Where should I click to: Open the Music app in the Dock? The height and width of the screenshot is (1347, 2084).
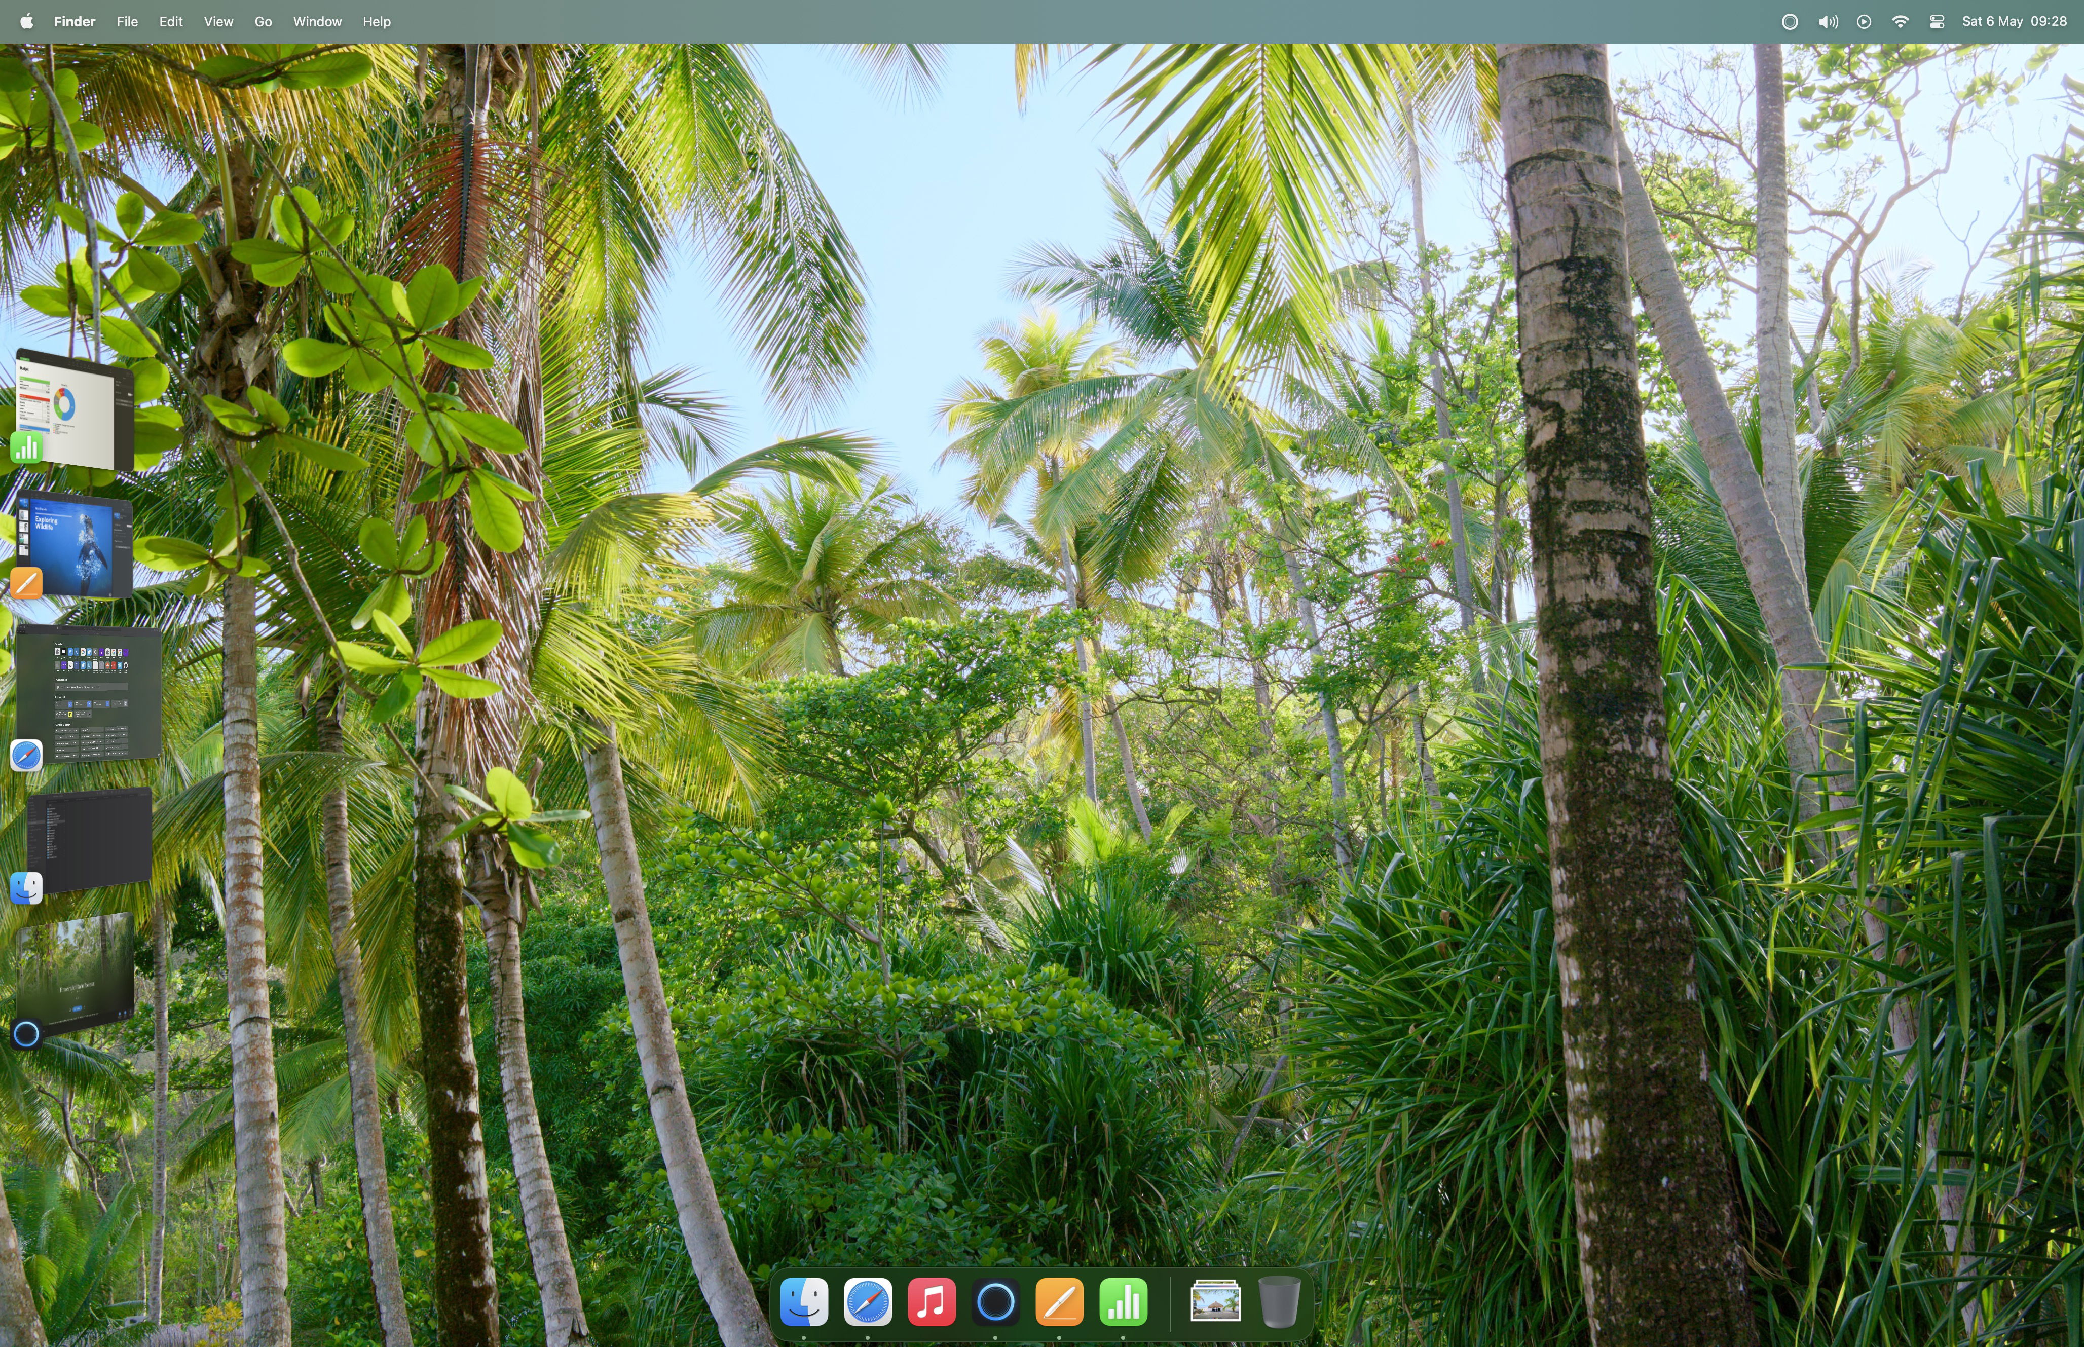click(x=932, y=1301)
